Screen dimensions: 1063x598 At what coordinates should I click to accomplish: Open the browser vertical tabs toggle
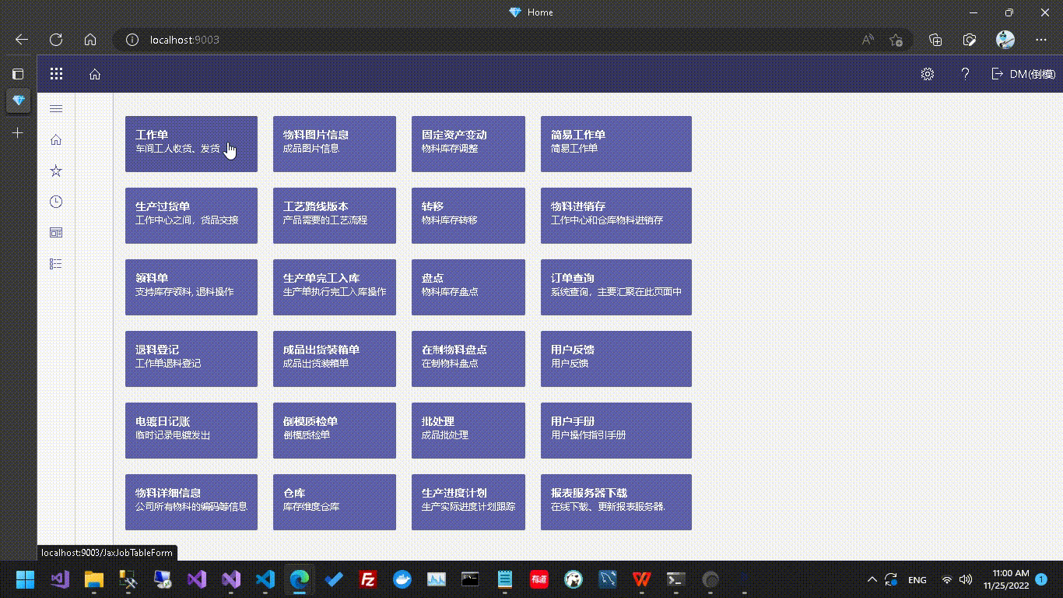pyautogui.click(x=18, y=74)
